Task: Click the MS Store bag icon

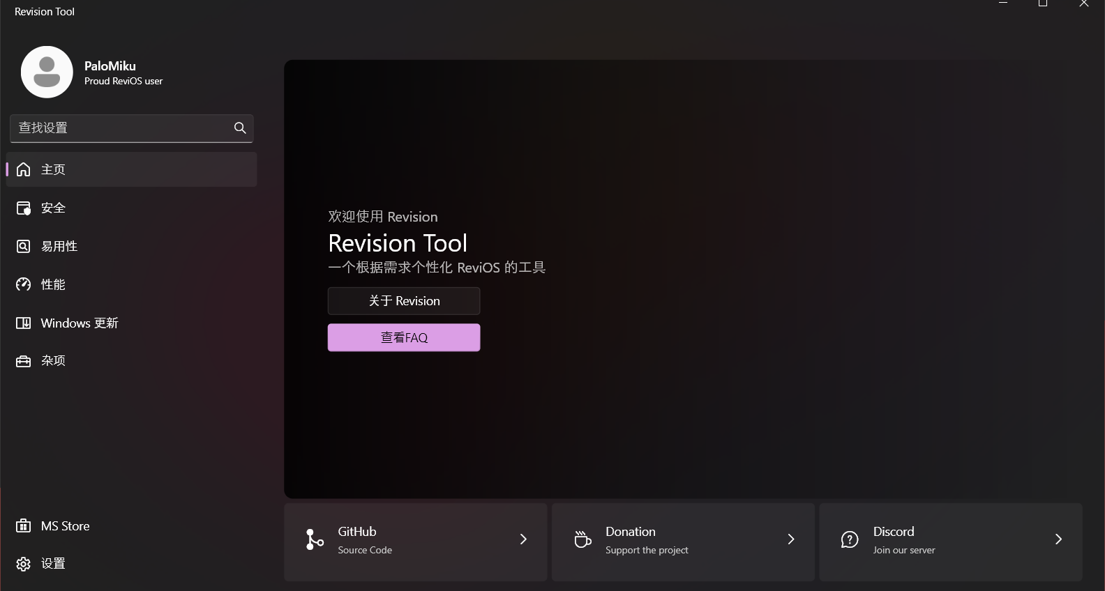Action: [24, 525]
